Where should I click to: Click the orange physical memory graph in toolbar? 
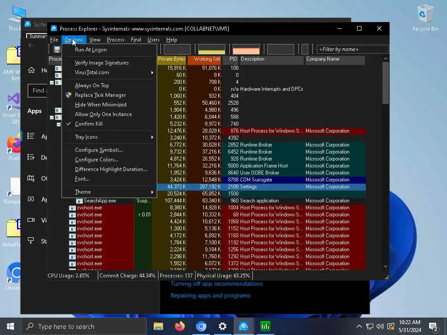point(246,49)
